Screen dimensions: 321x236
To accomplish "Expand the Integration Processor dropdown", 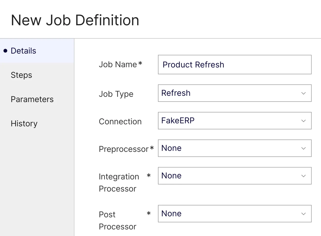I will 235,176.
